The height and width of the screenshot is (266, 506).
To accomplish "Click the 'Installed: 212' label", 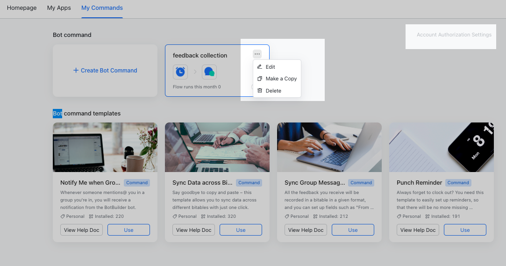I will tap(333, 216).
